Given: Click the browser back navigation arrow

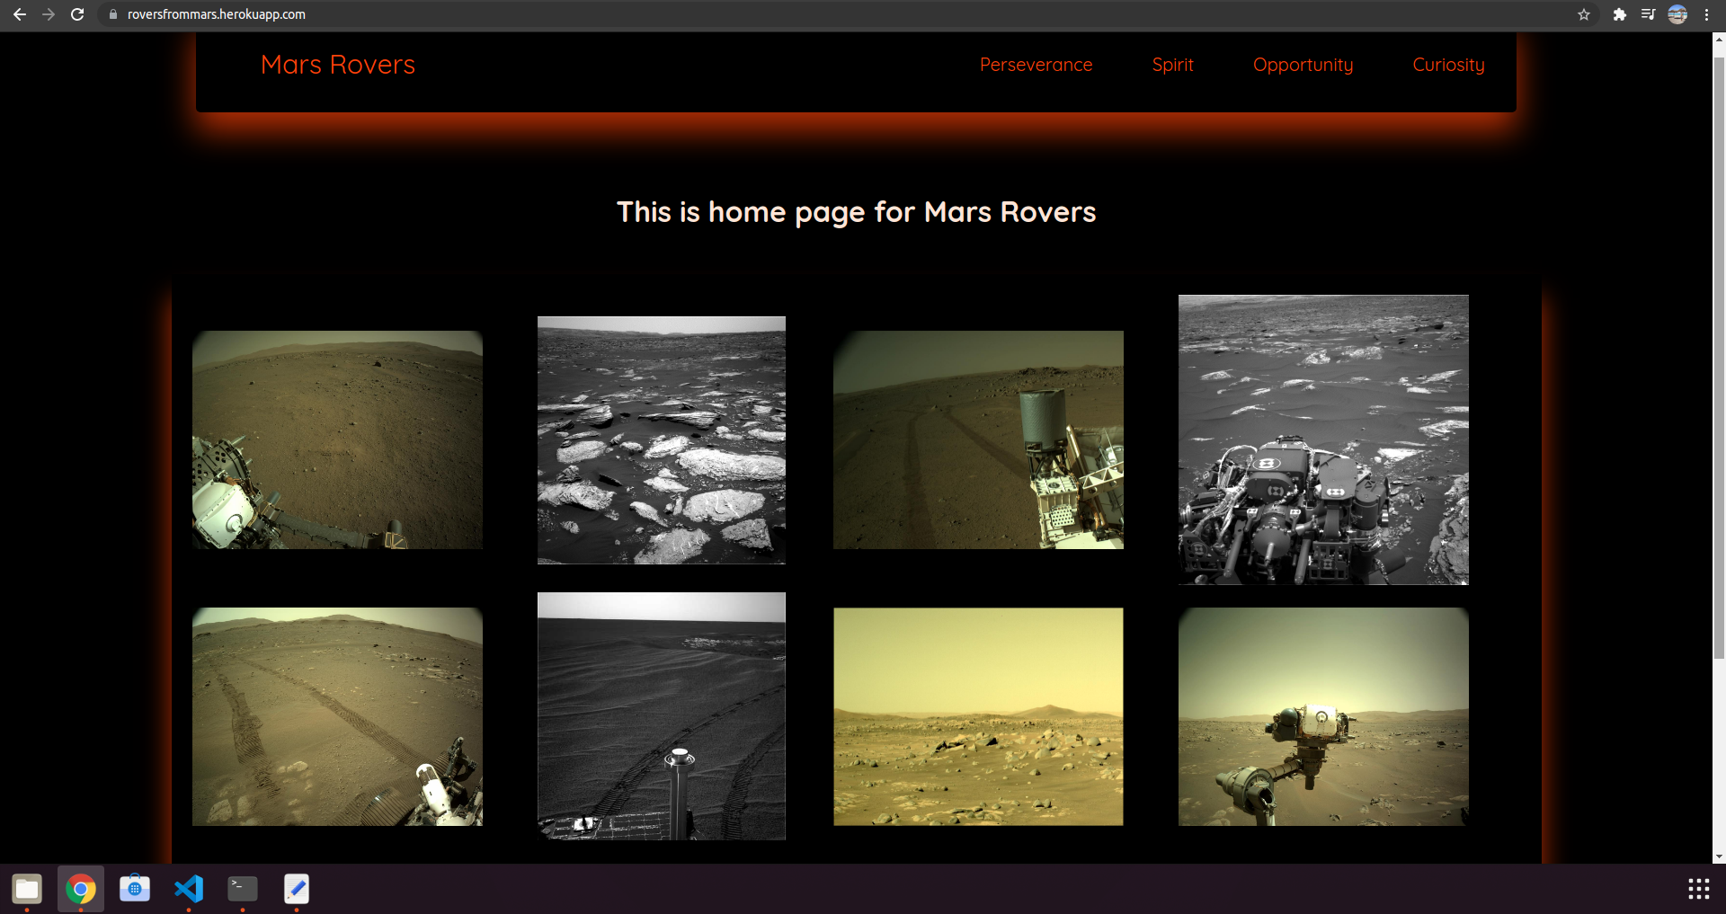Looking at the screenshot, I should pos(19,14).
